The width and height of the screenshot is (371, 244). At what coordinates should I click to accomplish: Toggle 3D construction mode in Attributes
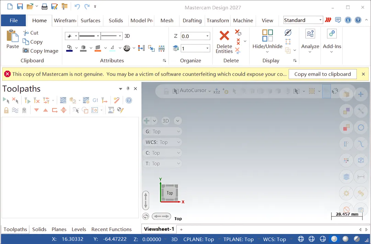(127, 36)
